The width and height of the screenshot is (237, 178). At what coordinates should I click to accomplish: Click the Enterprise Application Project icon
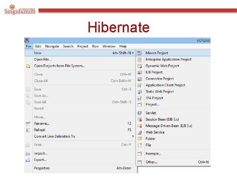tap(140, 60)
